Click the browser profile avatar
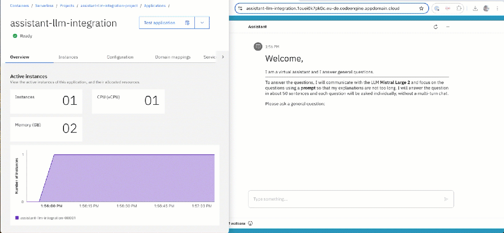This screenshot has width=504, height=233. pos(486,8)
